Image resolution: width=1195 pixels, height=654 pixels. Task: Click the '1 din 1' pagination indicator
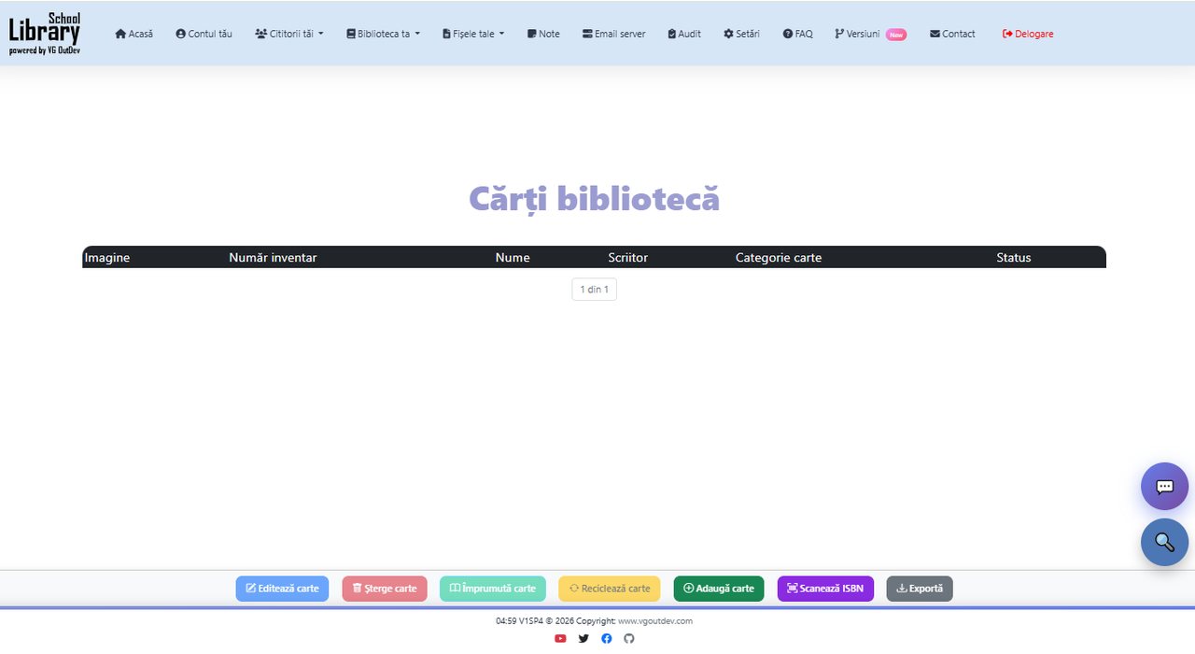(594, 290)
